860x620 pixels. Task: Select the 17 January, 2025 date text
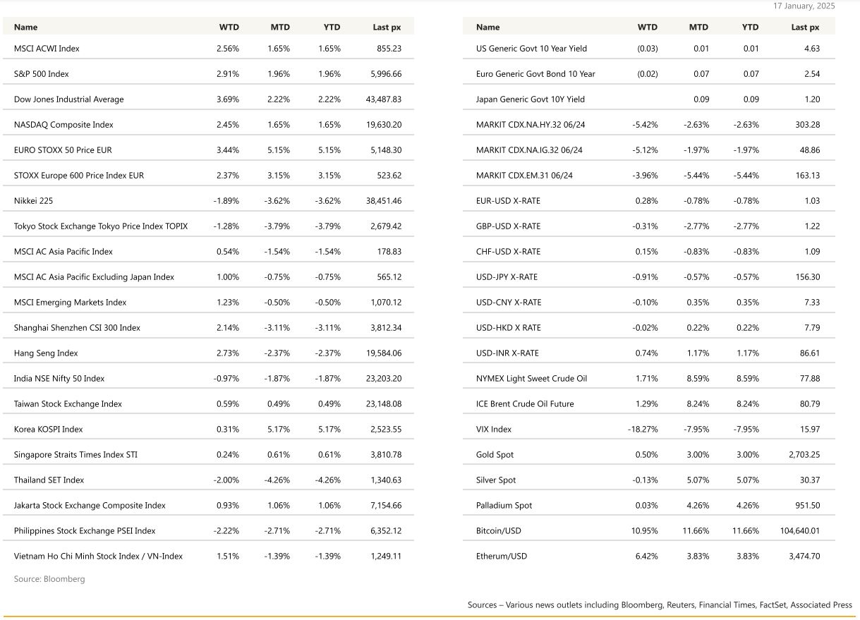[x=804, y=6]
